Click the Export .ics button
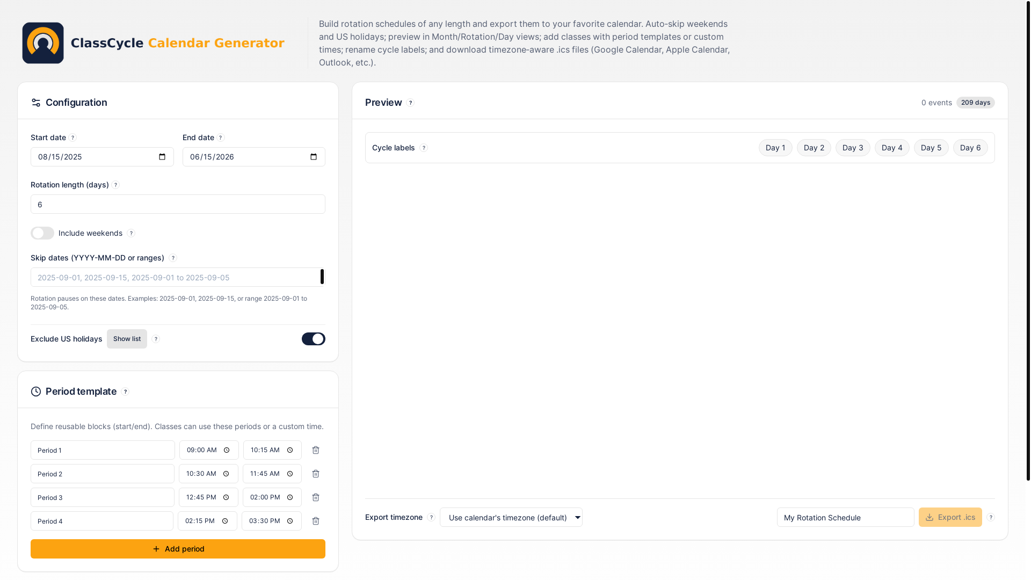The width and height of the screenshot is (1031, 580). coord(950,517)
